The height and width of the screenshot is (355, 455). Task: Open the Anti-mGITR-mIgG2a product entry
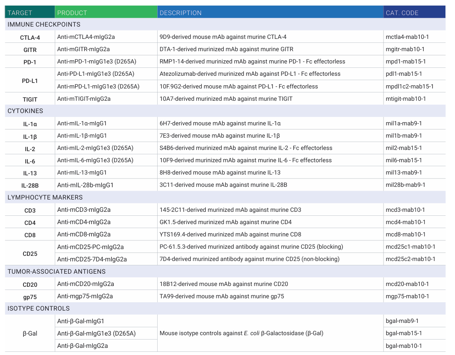point(83,49)
